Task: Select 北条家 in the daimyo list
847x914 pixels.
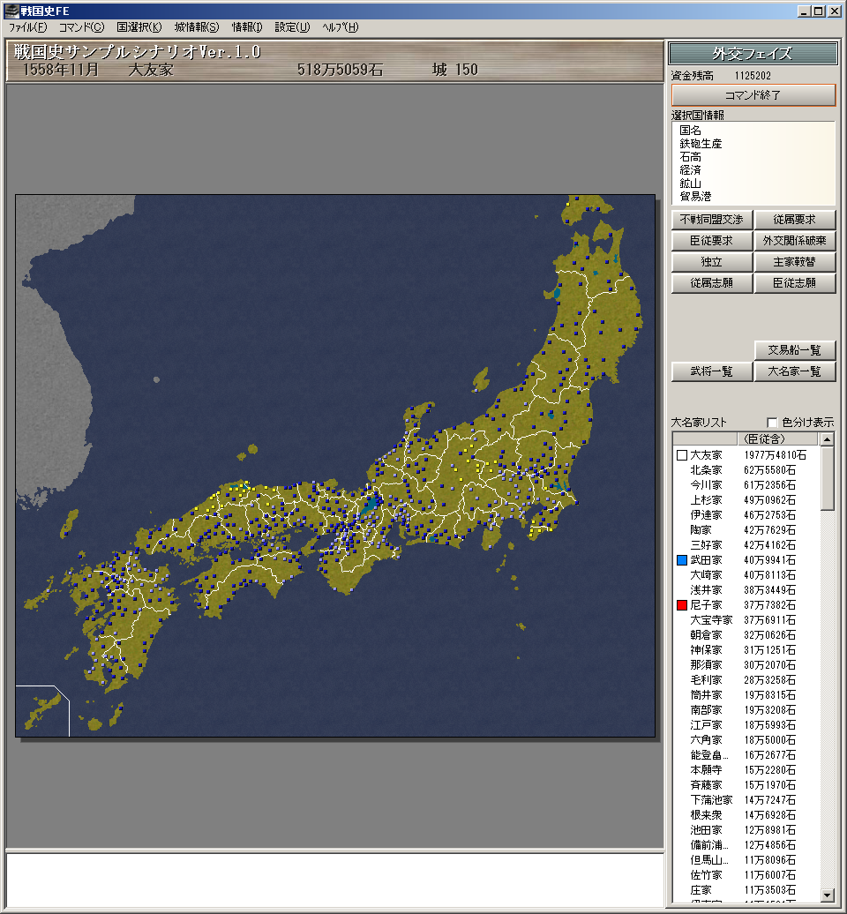Action: [x=706, y=470]
